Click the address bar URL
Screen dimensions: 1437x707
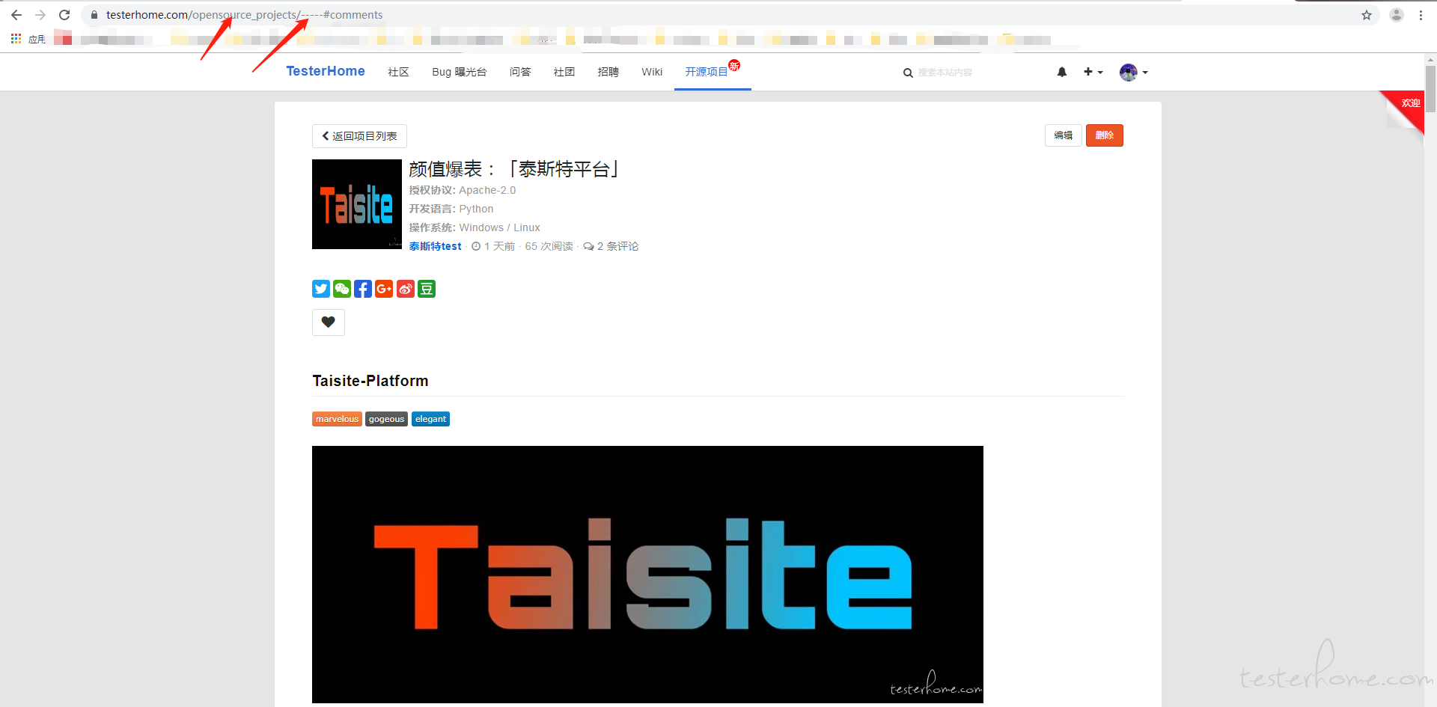point(244,15)
